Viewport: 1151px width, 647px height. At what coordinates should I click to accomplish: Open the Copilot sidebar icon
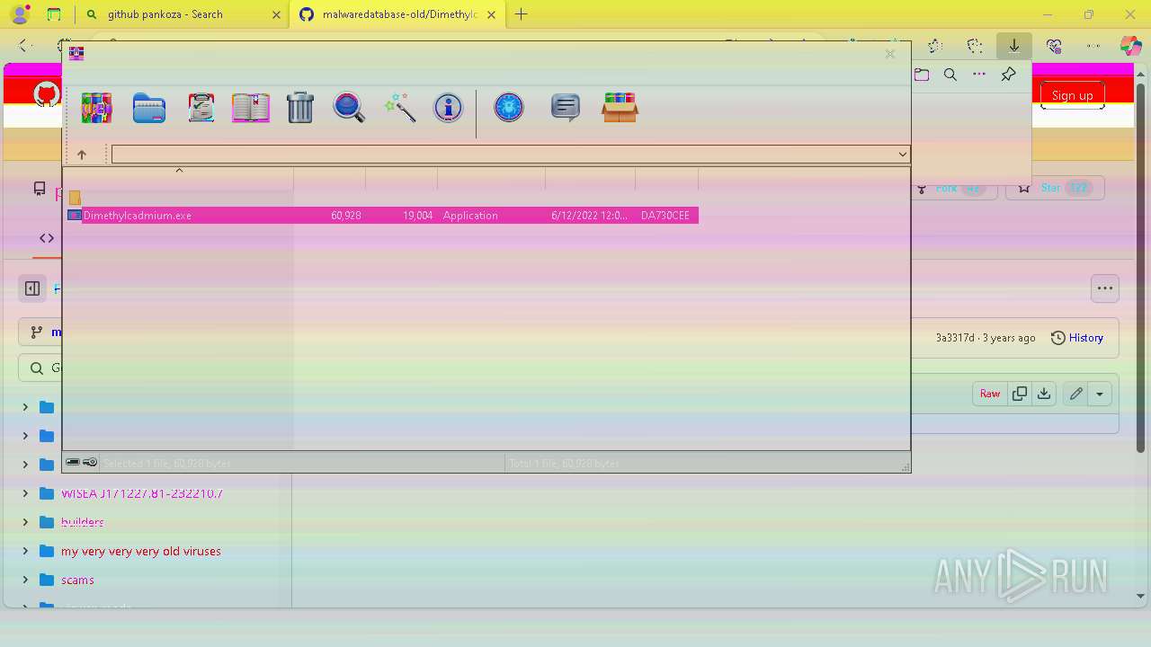coord(1130,46)
